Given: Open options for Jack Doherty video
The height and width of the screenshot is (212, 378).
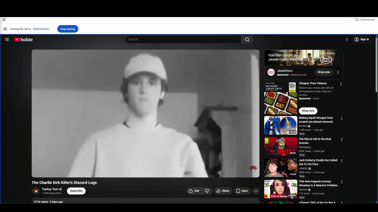Looking at the screenshot, I should click(342, 161).
